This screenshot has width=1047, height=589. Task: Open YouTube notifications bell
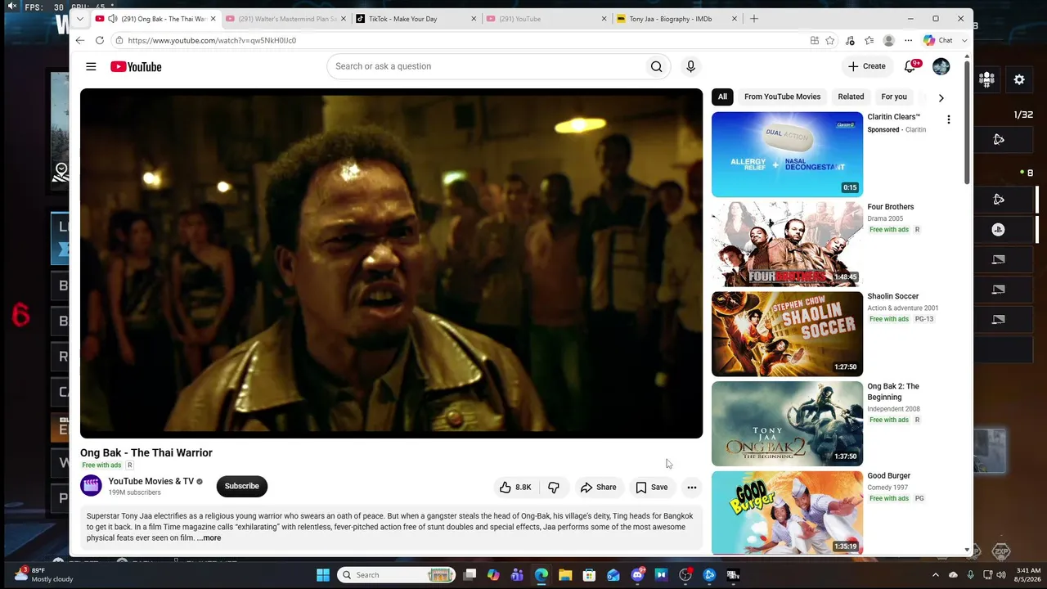click(x=910, y=66)
